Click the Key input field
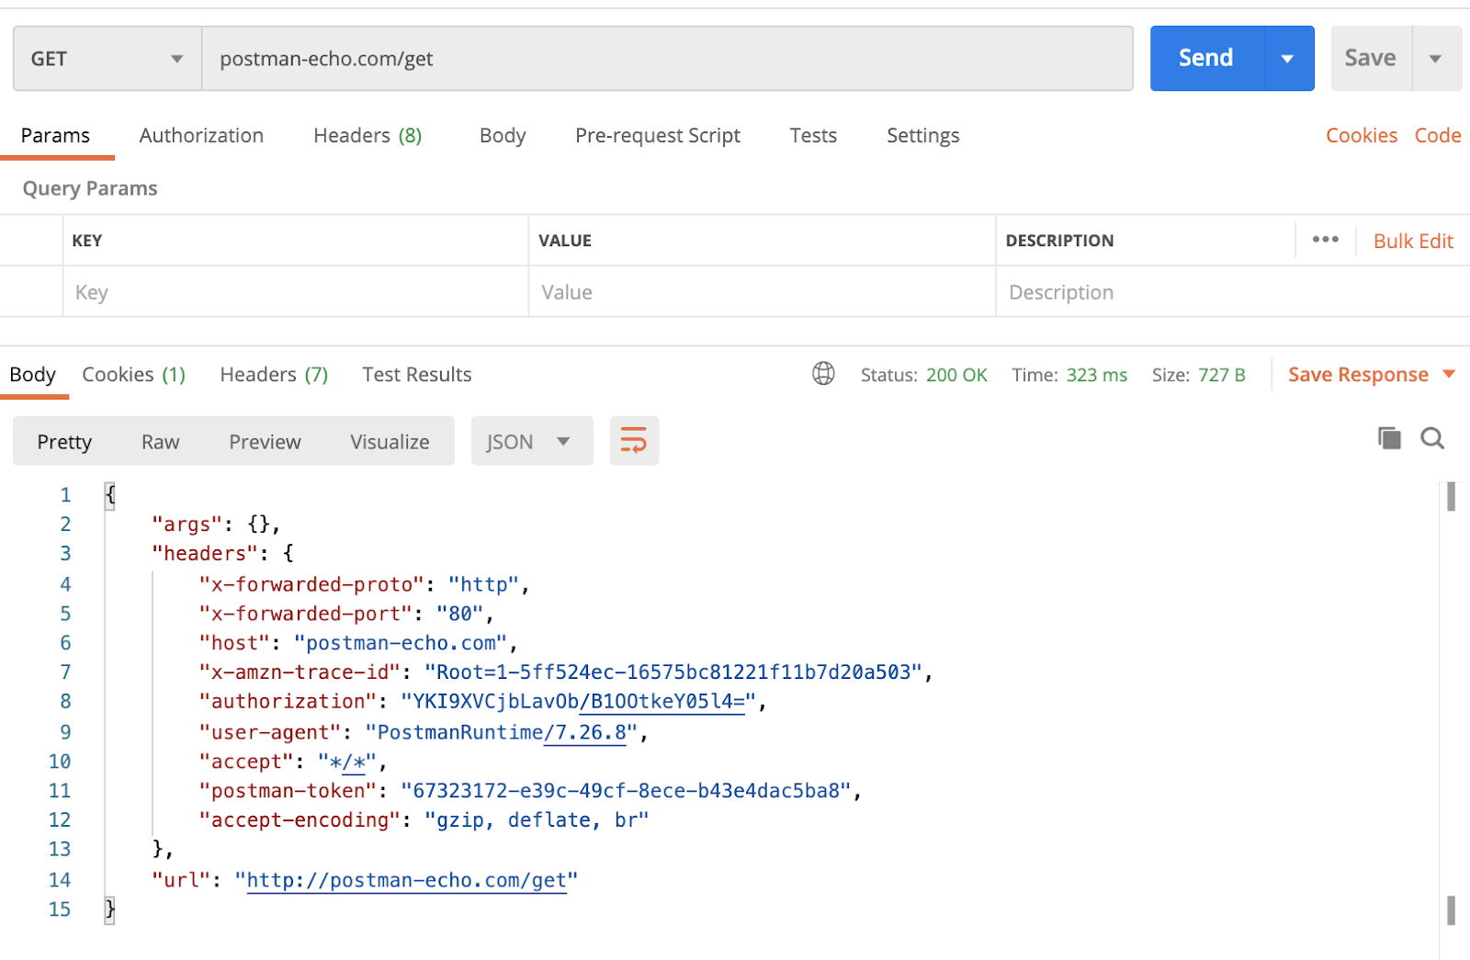The height and width of the screenshot is (960, 1470). 296,292
